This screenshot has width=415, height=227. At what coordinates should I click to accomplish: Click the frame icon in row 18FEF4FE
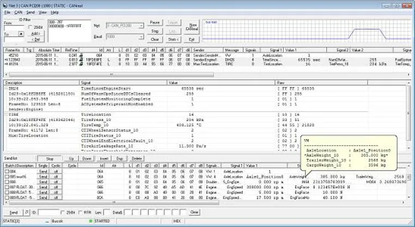coord(81,64)
